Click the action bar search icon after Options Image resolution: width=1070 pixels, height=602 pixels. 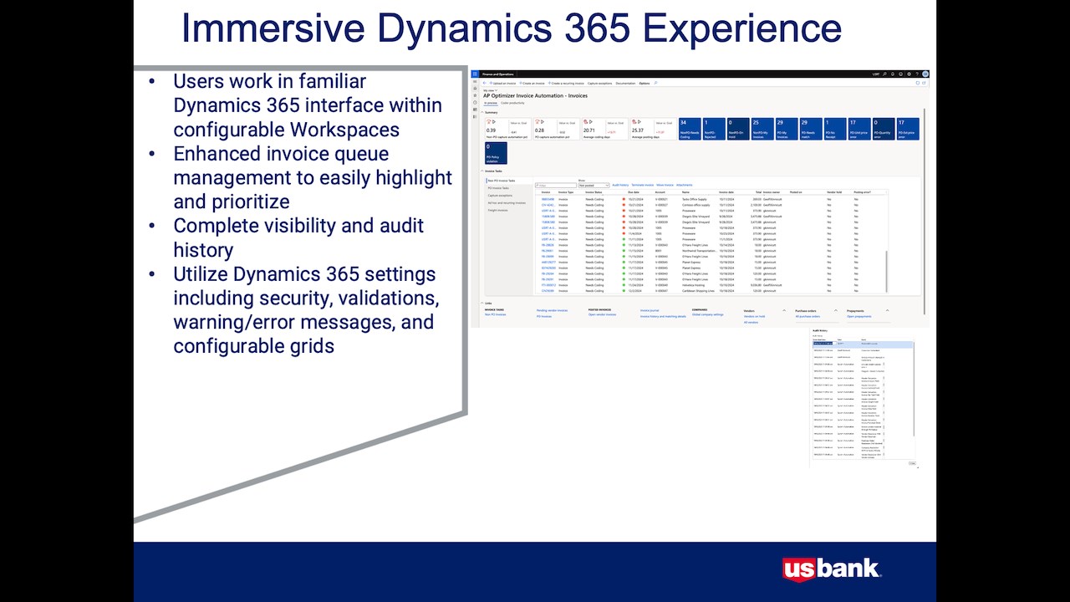[x=656, y=83]
